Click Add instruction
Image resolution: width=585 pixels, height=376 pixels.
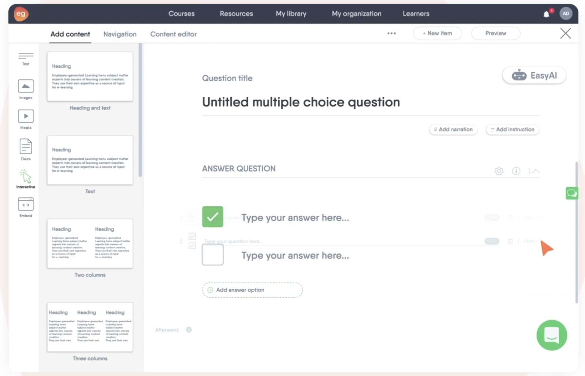click(512, 129)
